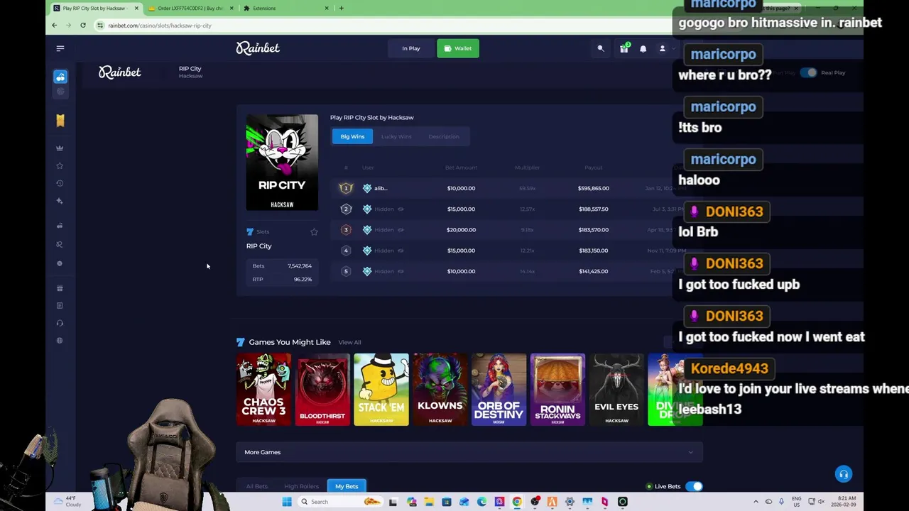The width and height of the screenshot is (909, 511).
Task: Select the Lucky Wins tab
Action: coord(396,136)
